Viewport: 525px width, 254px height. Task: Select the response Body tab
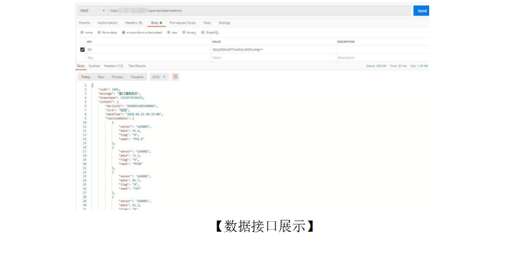coord(81,66)
